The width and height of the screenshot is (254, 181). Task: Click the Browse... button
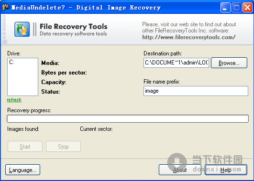[x=229, y=63]
